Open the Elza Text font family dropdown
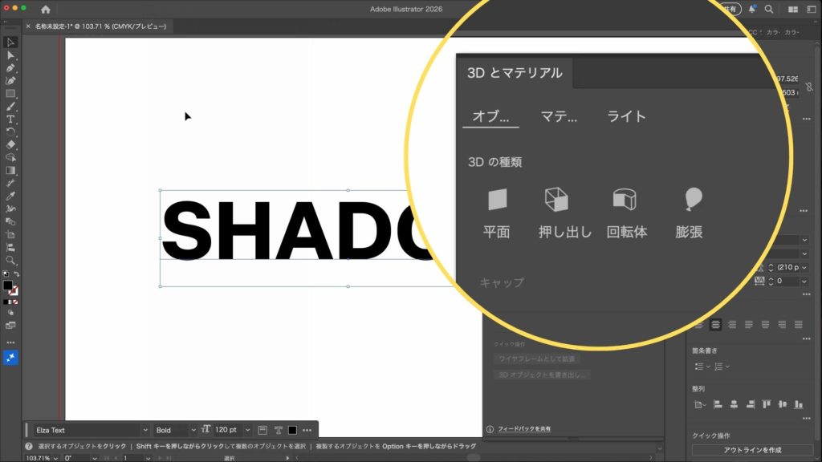The height and width of the screenshot is (462, 822). pos(144,430)
